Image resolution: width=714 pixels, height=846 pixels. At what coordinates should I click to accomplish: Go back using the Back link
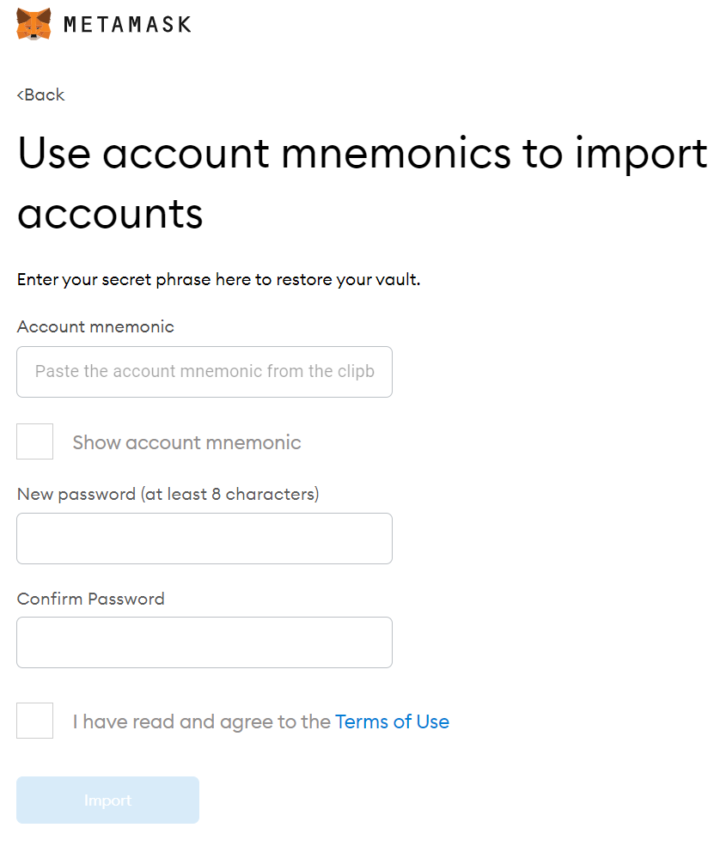pyautogui.click(x=41, y=95)
